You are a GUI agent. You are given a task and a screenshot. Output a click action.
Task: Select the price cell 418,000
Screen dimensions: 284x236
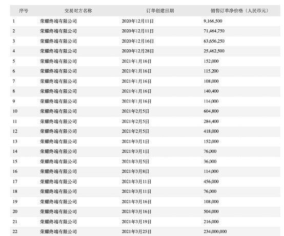[211, 131]
